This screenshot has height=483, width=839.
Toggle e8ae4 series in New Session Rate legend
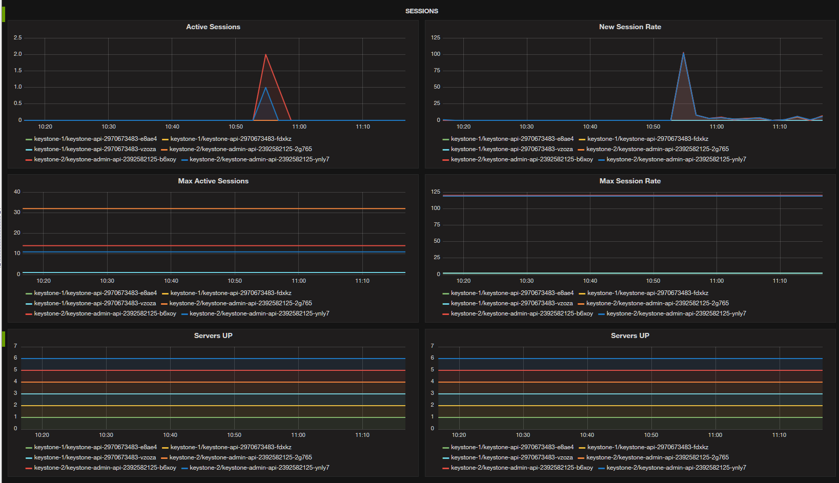tap(512, 139)
